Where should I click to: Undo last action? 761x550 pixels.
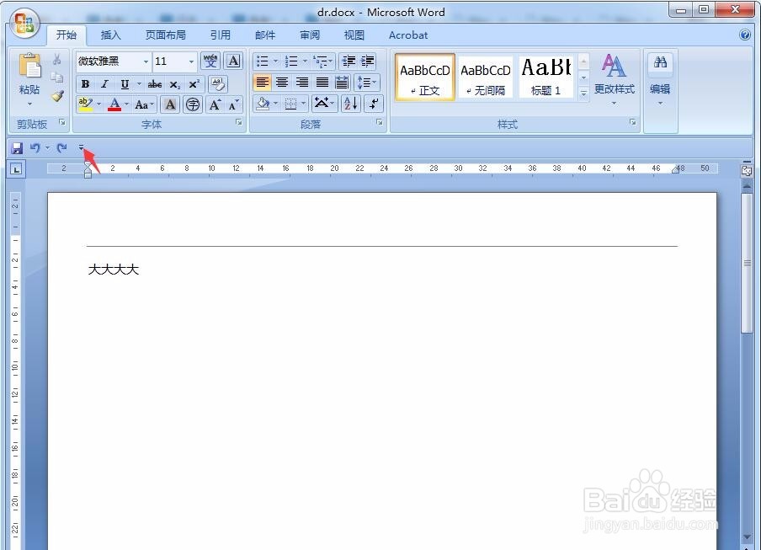pyautogui.click(x=35, y=148)
